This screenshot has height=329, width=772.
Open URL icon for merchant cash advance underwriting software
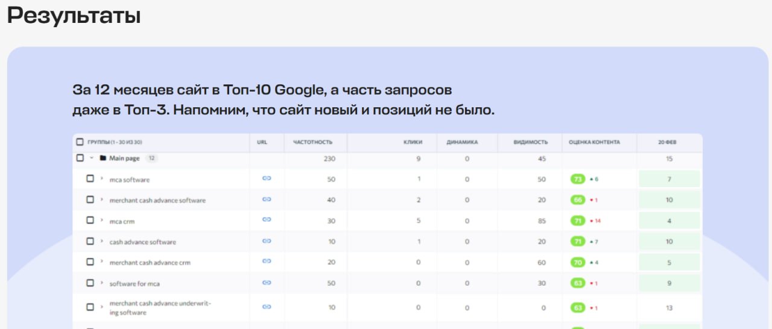[267, 307]
